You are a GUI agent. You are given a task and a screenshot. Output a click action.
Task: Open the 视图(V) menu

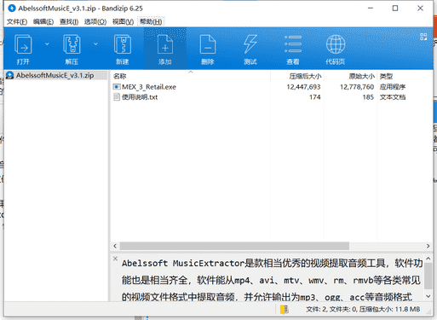pos(123,21)
